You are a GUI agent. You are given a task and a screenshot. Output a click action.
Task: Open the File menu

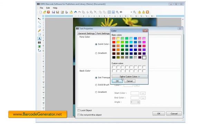tap(41, 8)
